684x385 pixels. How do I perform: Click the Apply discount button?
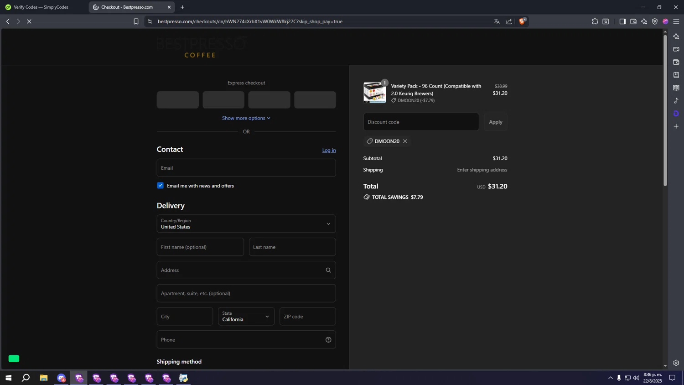(496, 122)
